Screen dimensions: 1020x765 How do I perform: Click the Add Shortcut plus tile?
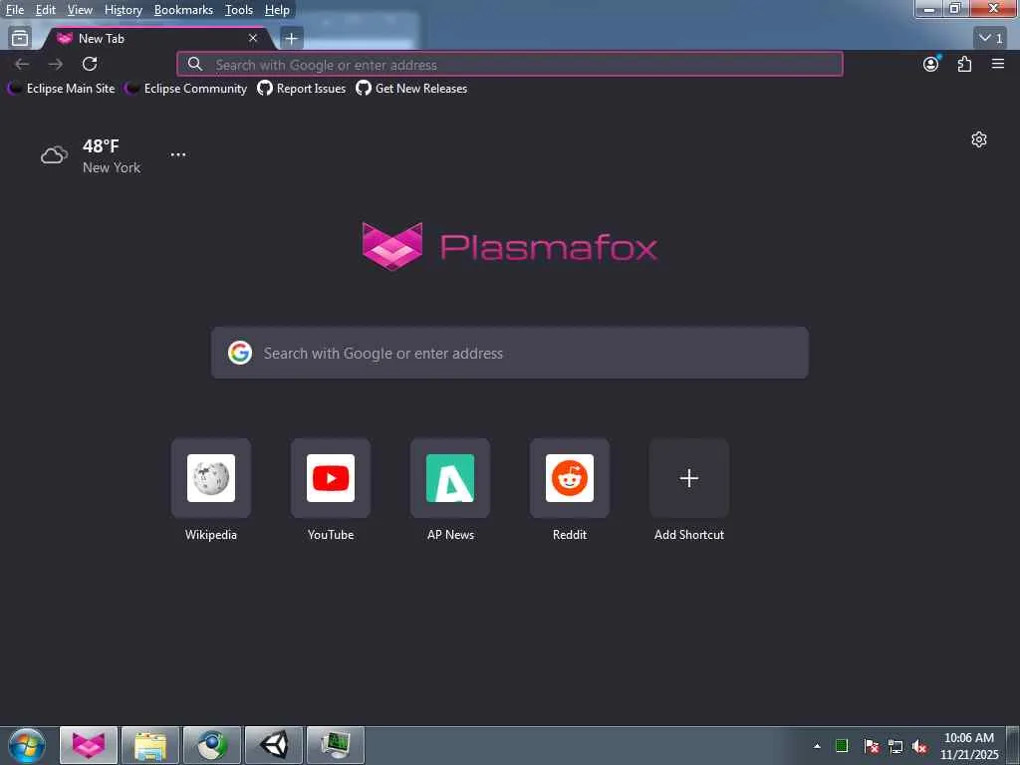pyautogui.click(x=689, y=478)
